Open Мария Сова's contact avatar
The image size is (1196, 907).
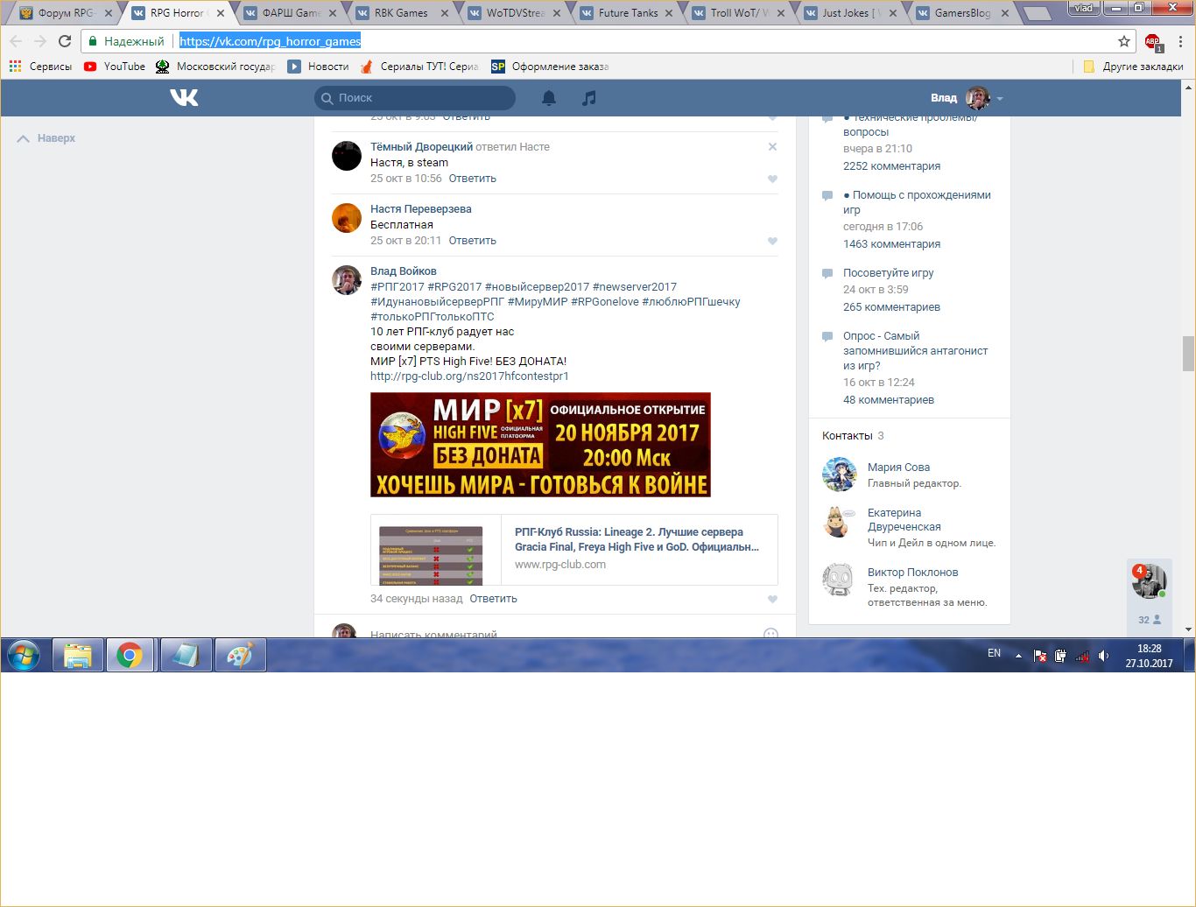coord(839,475)
